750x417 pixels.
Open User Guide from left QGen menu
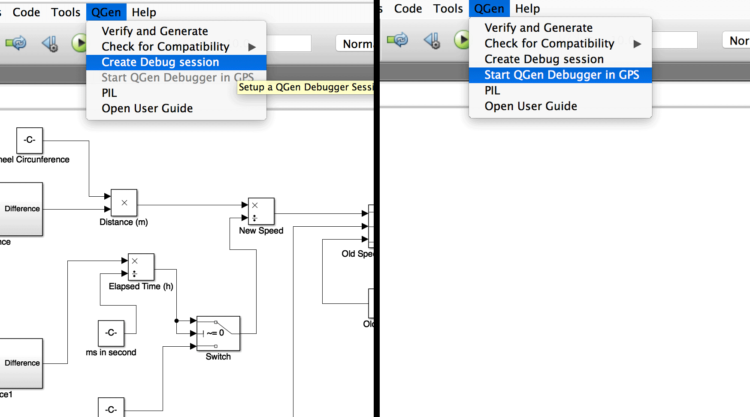click(176, 108)
